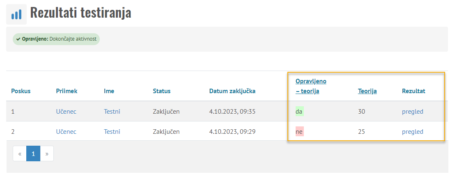Go to previous page with « arrow
The height and width of the screenshot is (174, 450).
[20, 154]
